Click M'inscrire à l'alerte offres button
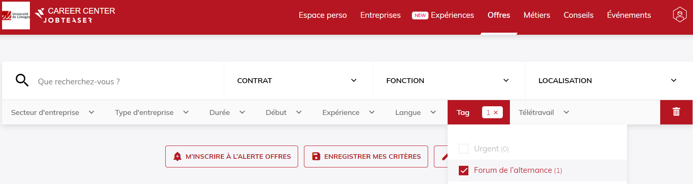 [x=232, y=156]
